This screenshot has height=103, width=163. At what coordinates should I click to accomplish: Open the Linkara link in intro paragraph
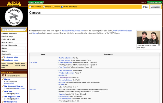pyautogui.click(x=35, y=33)
